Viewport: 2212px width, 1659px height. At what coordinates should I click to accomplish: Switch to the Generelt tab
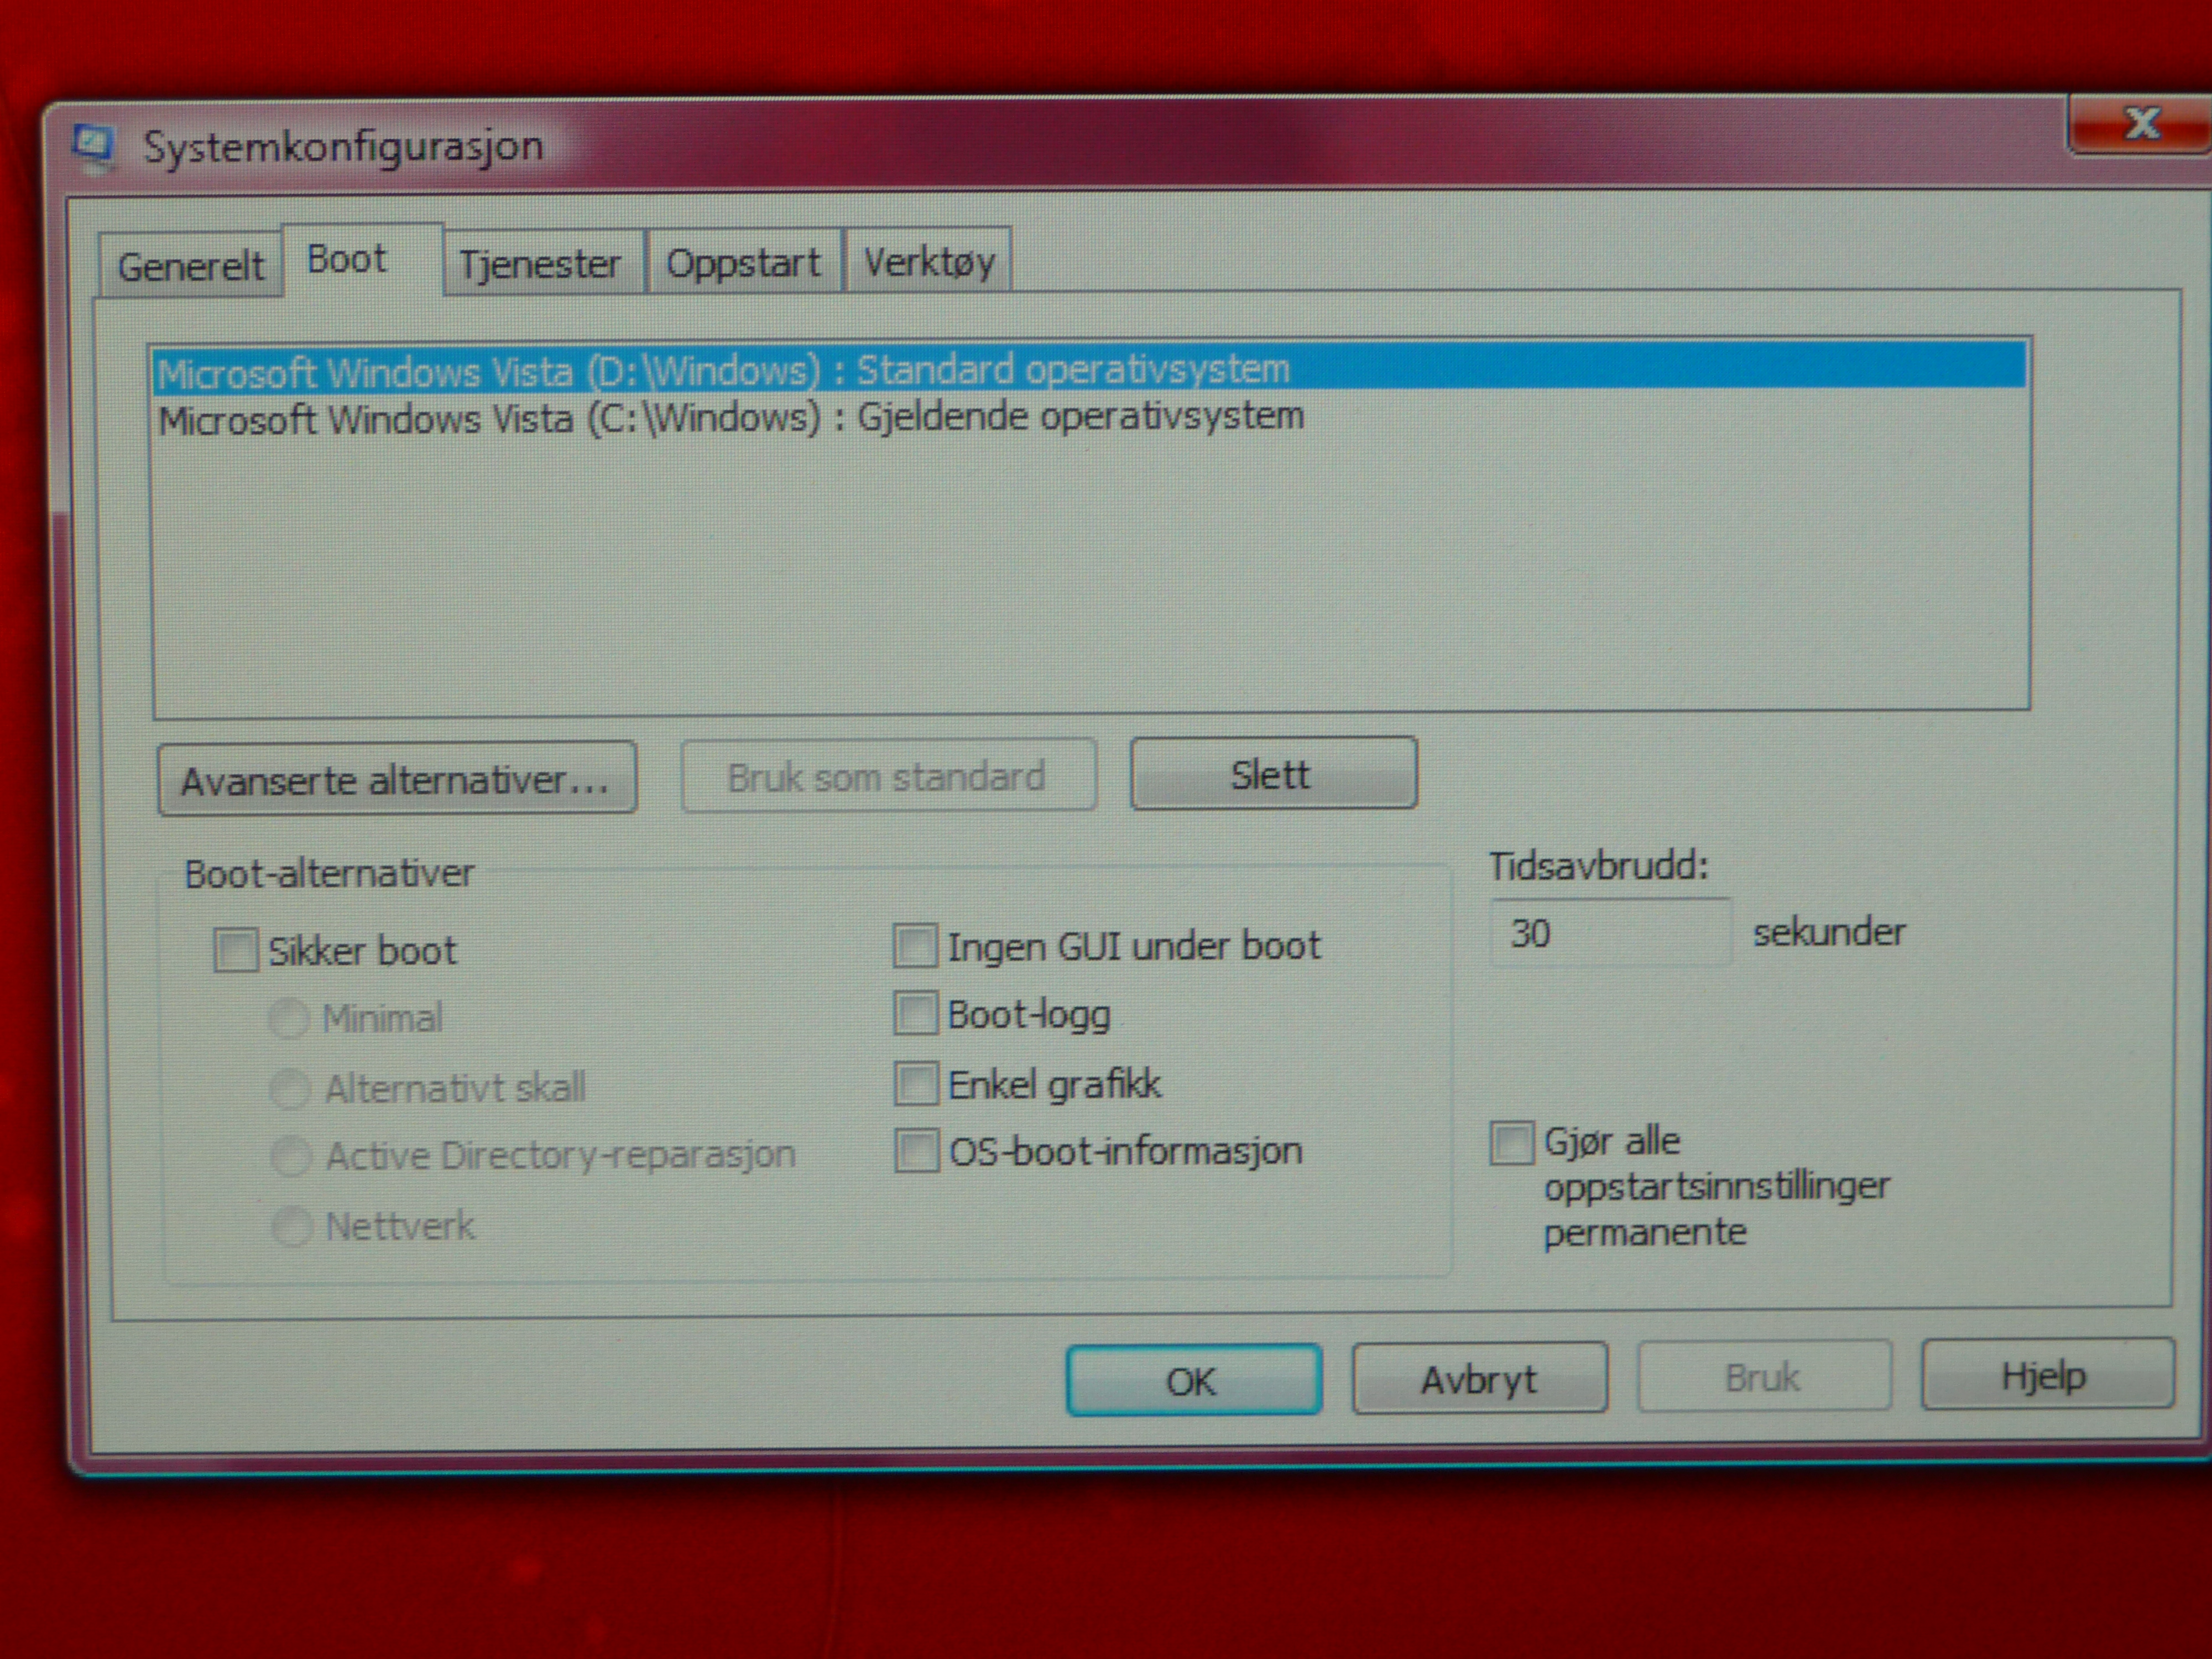point(190,266)
